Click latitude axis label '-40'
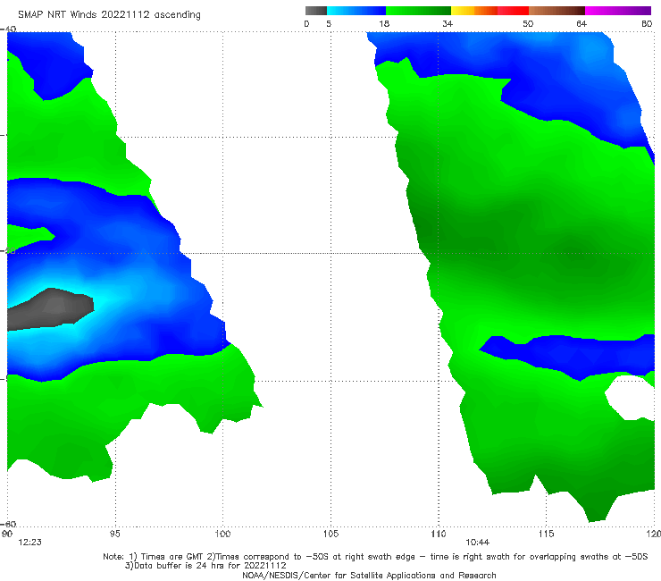661x581 pixels. click(x=8, y=29)
